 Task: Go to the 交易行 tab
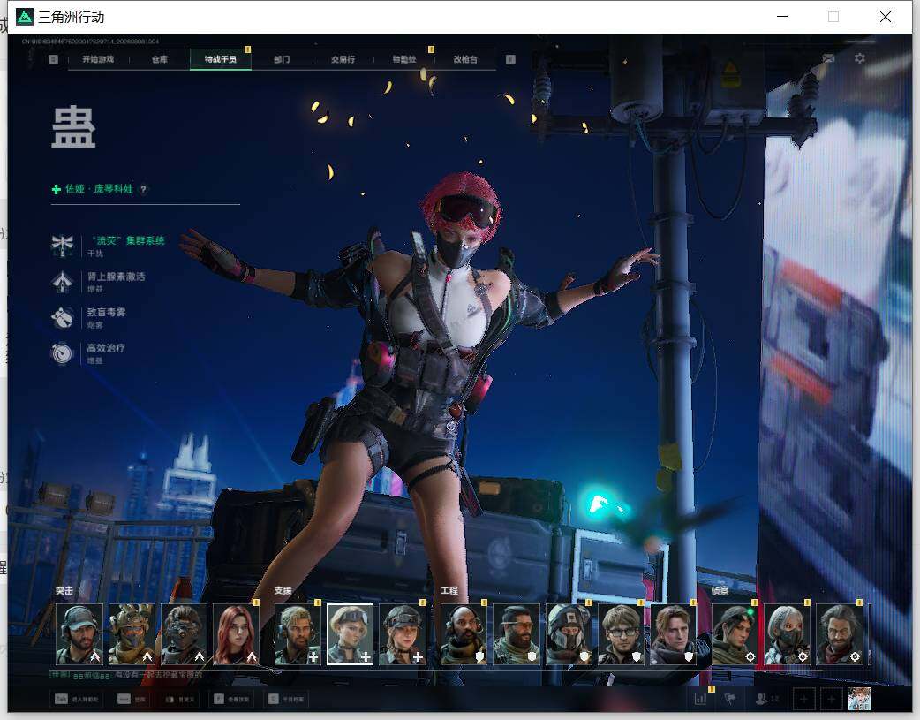[343, 59]
